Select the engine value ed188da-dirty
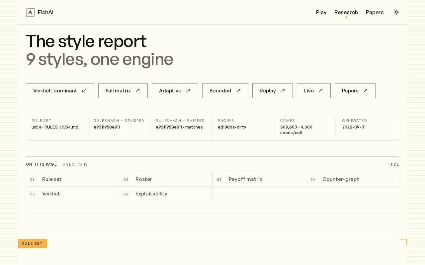Viewport: 425px width, 265px height. [232, 127]
